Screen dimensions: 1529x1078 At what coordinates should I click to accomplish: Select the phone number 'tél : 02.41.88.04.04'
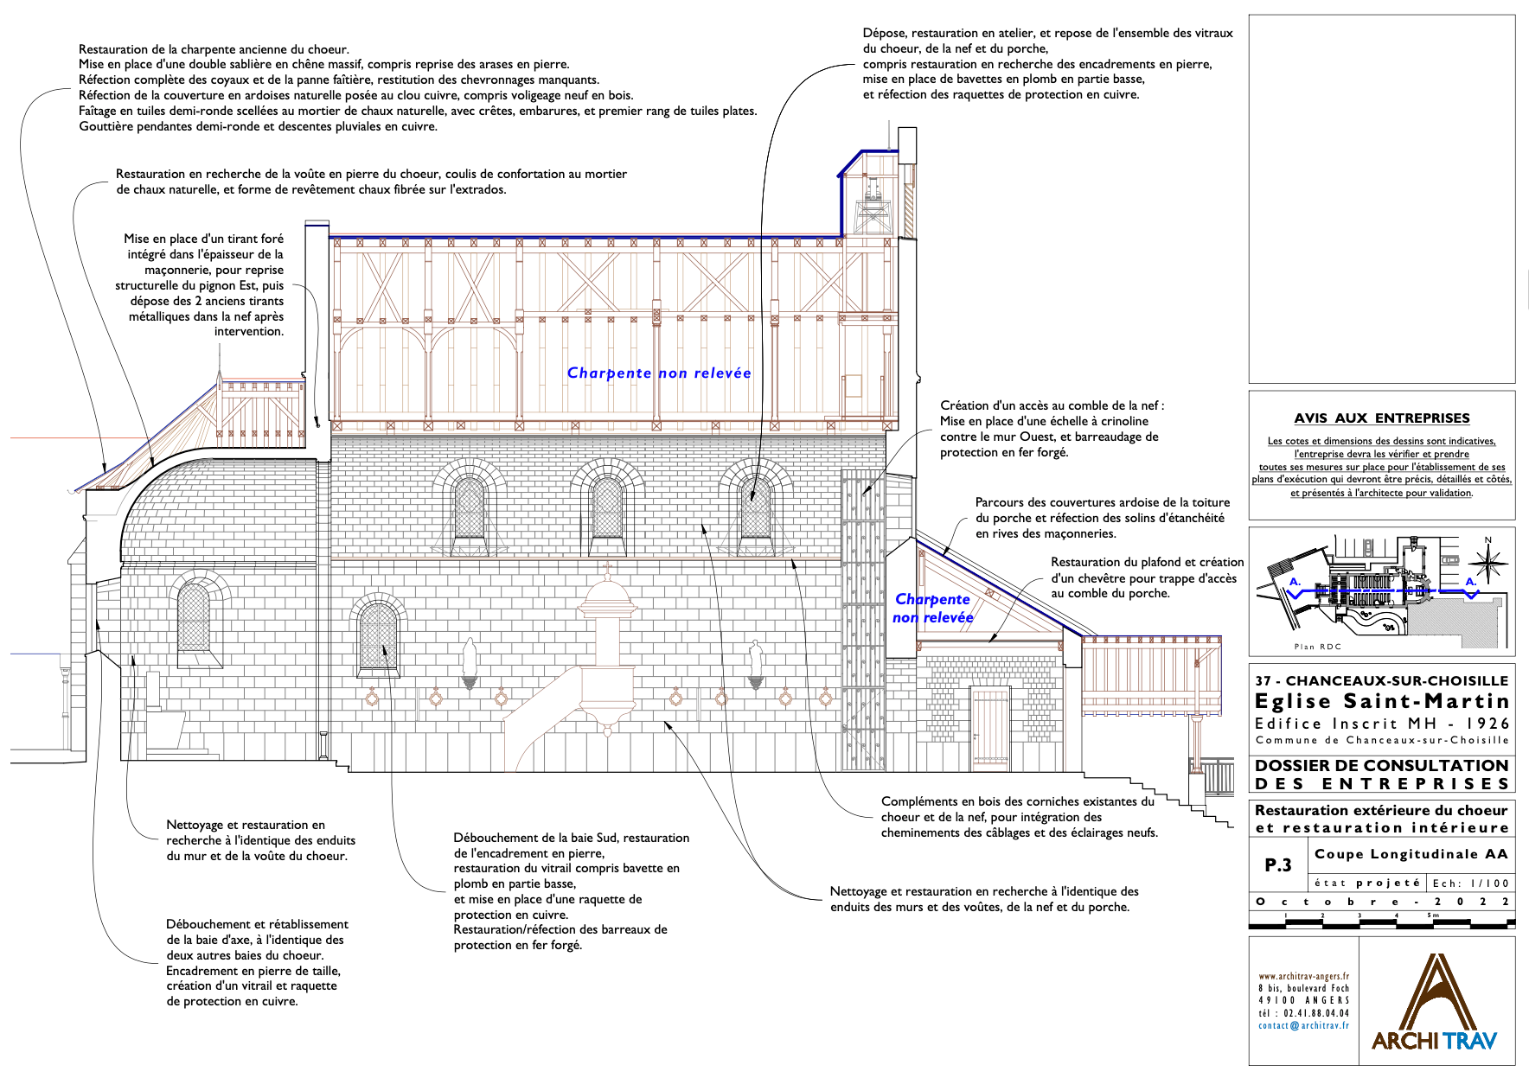[1303, 1013]
